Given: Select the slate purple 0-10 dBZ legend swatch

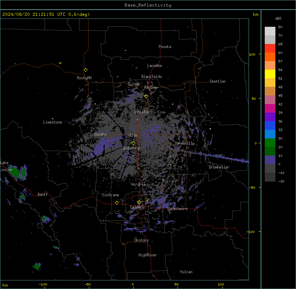Looking at the screenshot, I should [x=270, y=160].
